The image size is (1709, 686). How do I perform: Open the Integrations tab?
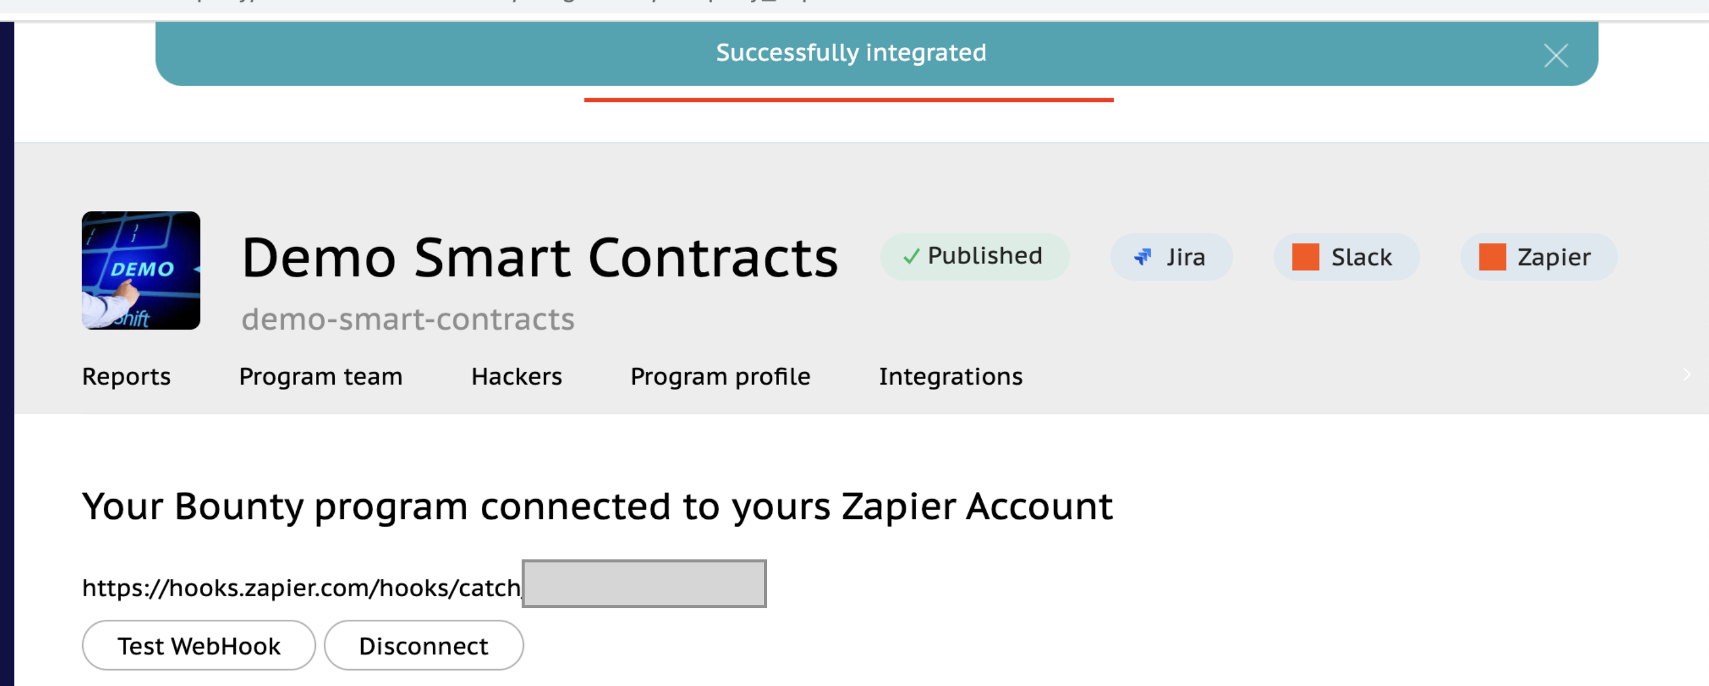click(950, 376)
